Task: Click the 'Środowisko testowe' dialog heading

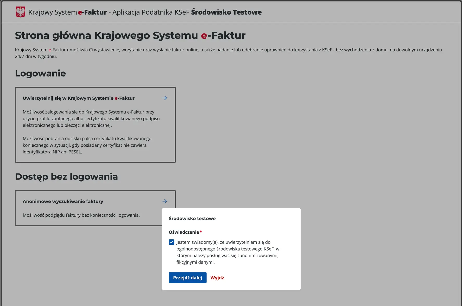Action: coord(192,218)
